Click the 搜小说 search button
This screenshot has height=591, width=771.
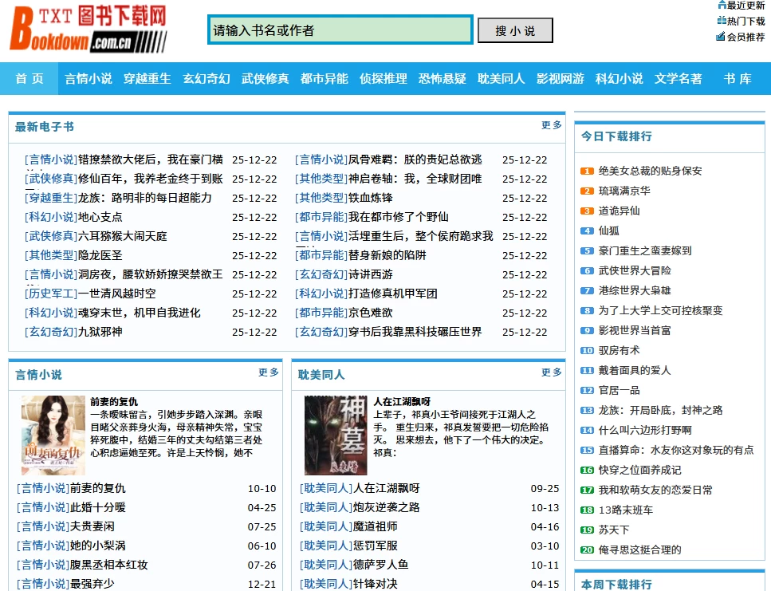[514, 29]
